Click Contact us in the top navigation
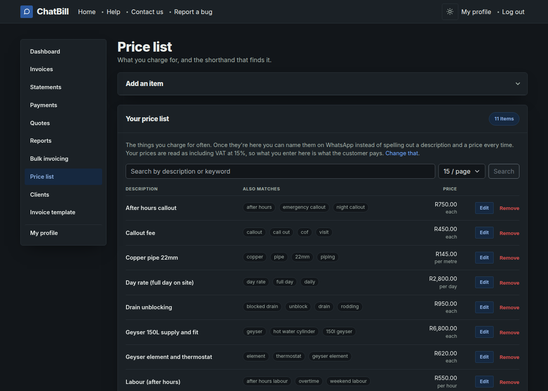The height and width of the screenshot is (391, 548). [147, 12]
